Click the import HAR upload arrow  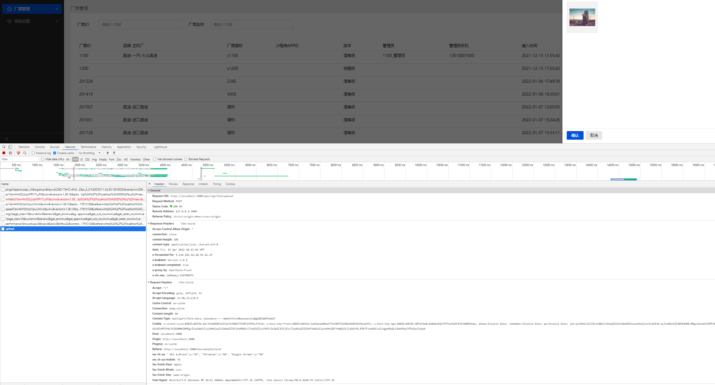pos(108,153)
